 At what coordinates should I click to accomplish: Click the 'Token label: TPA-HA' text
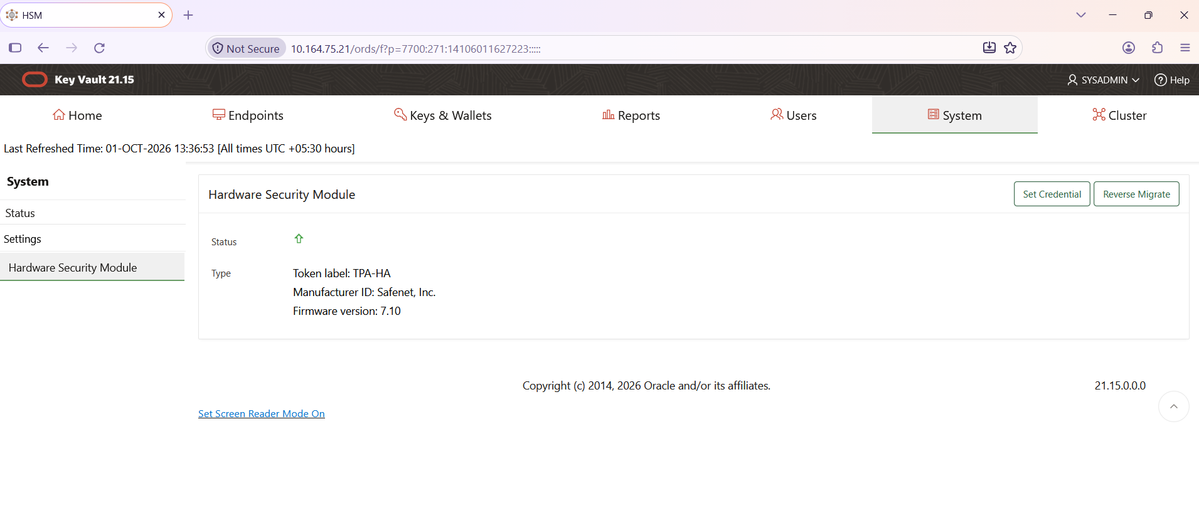click(342, 273)
